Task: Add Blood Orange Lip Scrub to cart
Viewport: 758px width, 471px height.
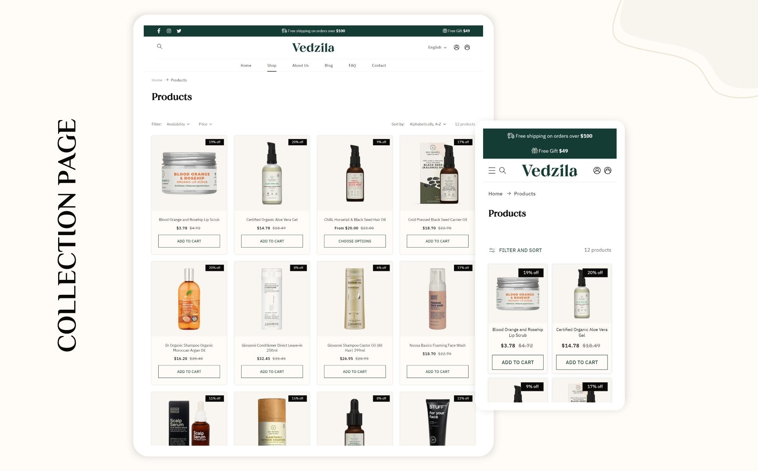Action: coord(189,241)
